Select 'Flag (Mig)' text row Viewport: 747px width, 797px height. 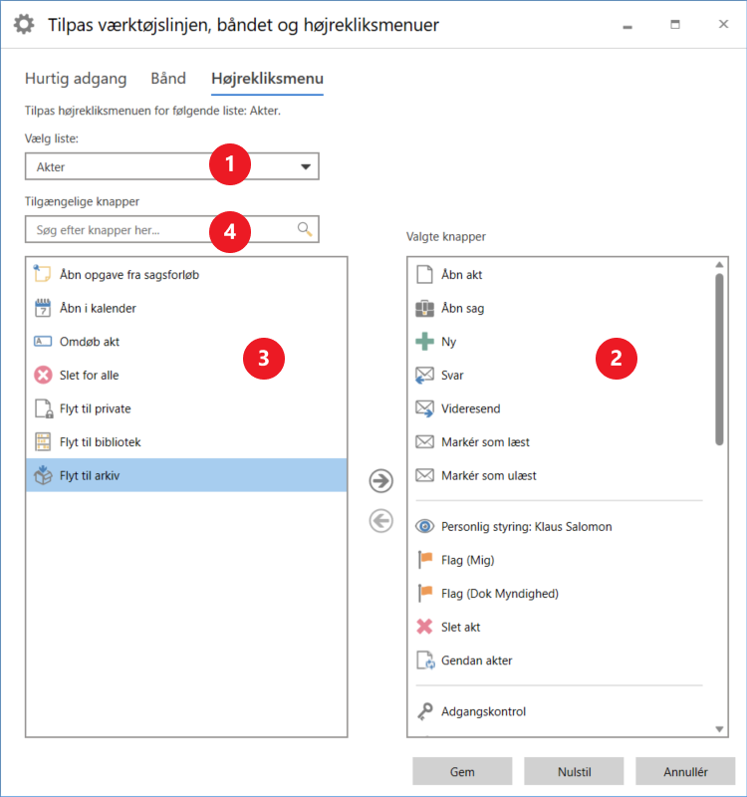coord(467,560)
